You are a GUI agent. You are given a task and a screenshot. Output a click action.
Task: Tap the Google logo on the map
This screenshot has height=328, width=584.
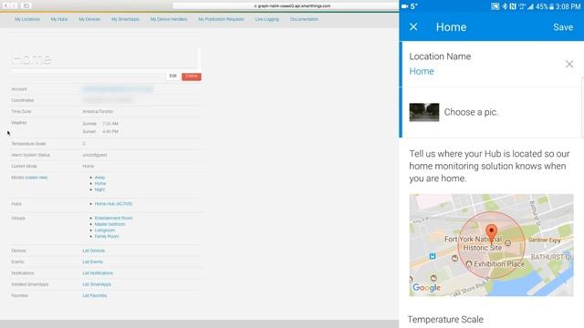[x=426, y=288]
